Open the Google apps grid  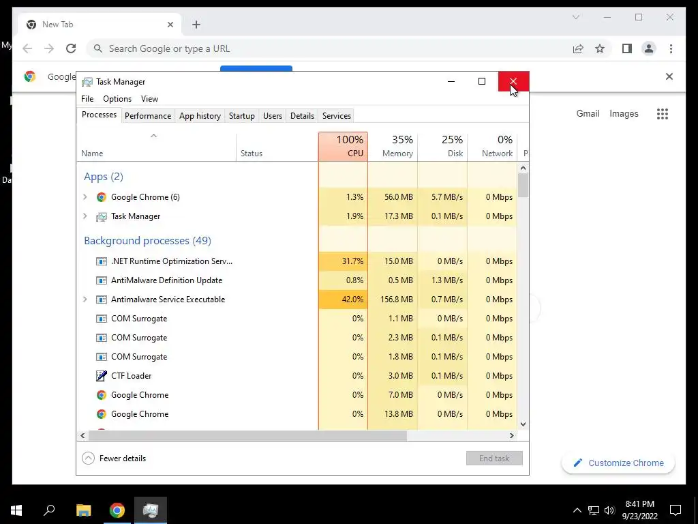663,114
